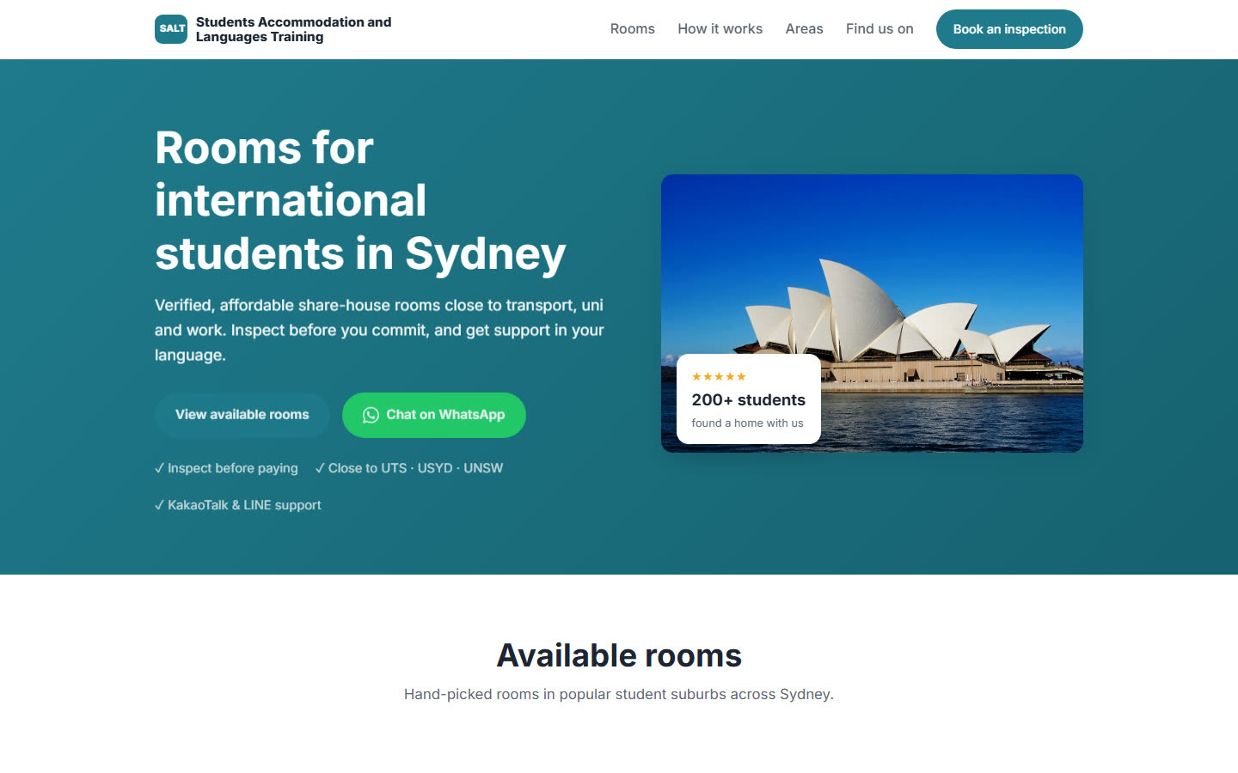Click the View available rooms button
Image resolution: width=1238 pixels, height=773 pixels.
coord(242,415)
